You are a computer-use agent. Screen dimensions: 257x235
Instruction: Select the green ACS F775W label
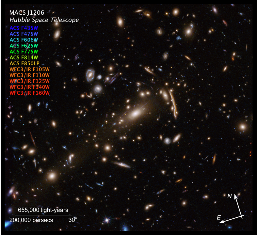[x=24, y=51]
